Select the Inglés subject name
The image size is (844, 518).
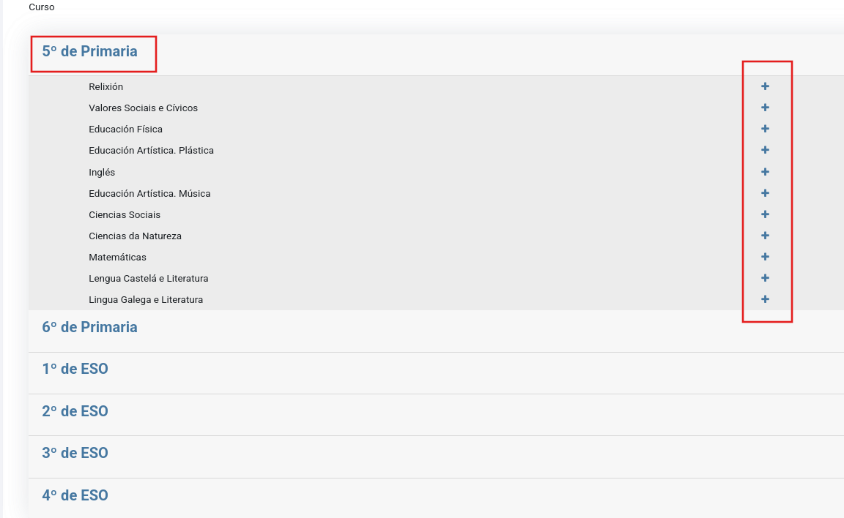tap(102, 173)
